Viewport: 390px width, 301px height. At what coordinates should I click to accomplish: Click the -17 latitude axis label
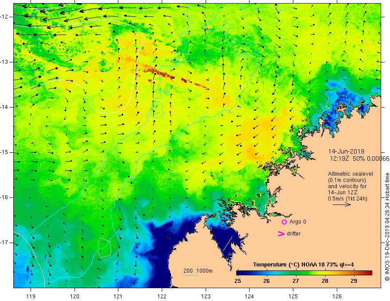click(x=5, y=243)
